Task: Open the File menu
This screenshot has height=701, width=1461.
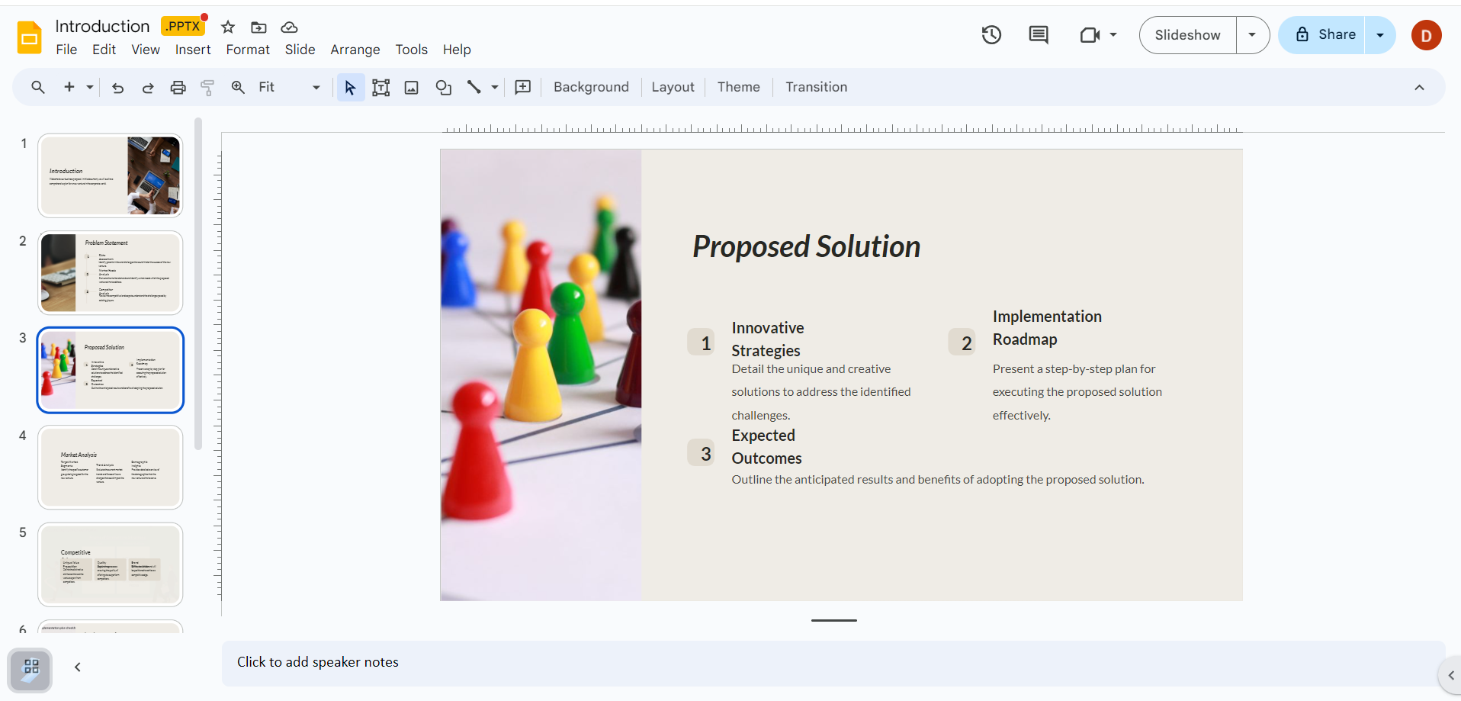Action: [x=66, y=50]
